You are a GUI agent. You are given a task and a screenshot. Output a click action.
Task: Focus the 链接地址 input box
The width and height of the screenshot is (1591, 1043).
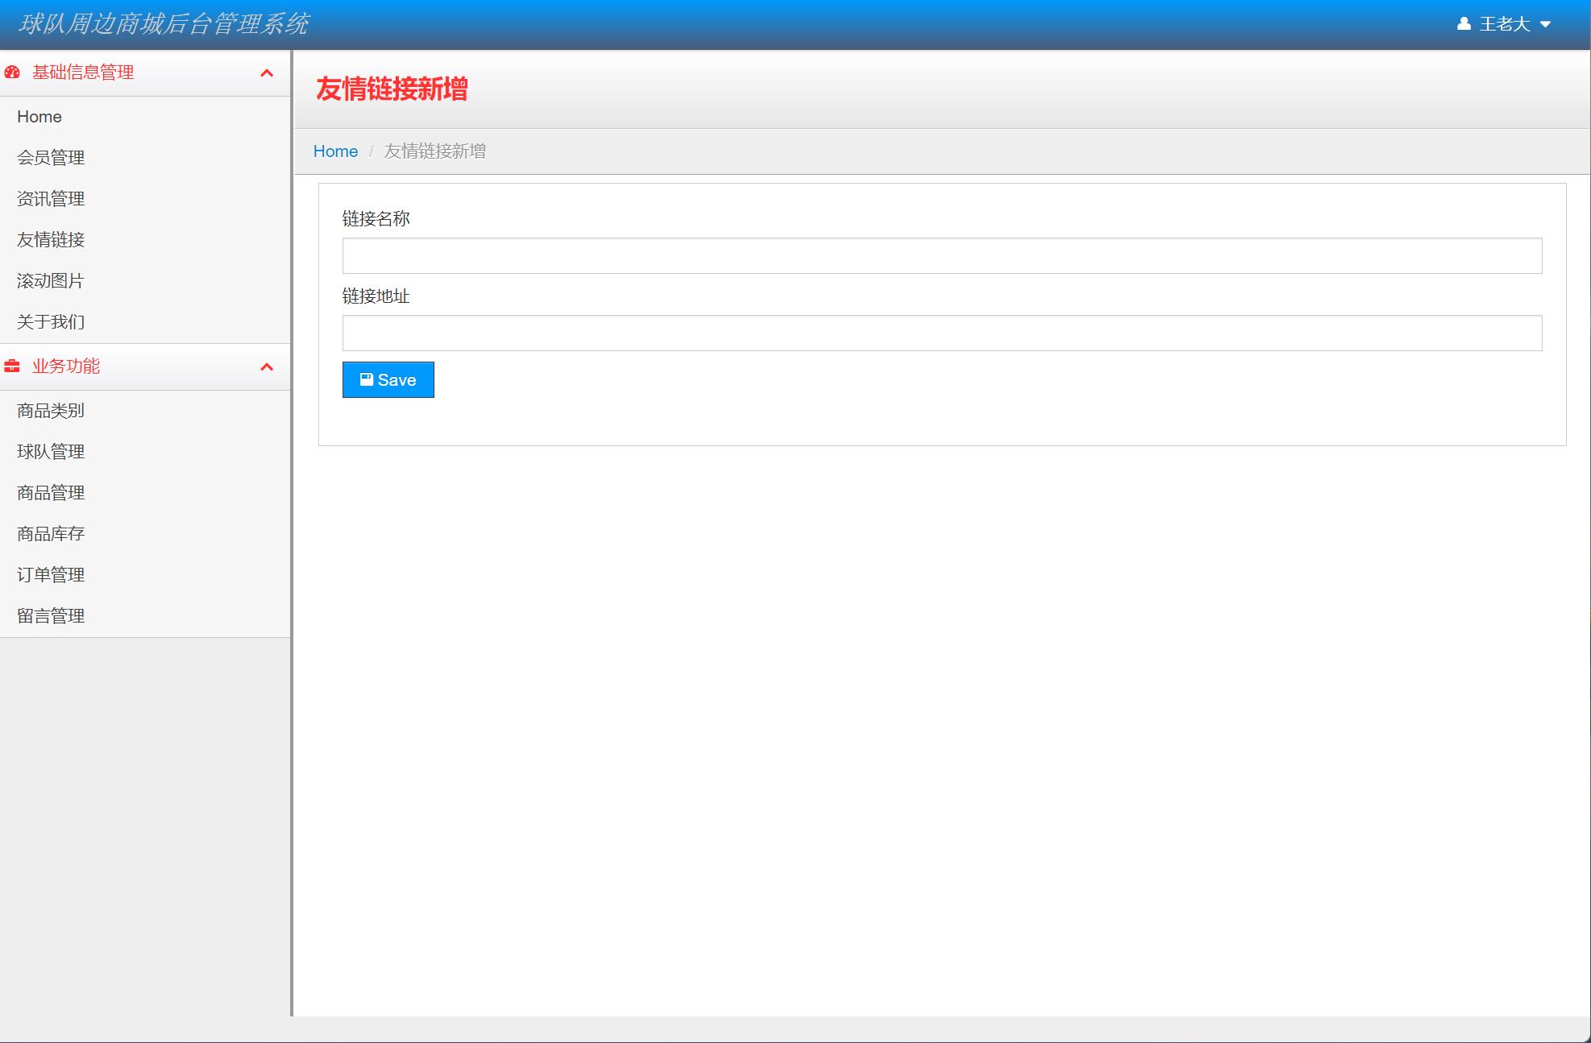[x=941, y=333]
